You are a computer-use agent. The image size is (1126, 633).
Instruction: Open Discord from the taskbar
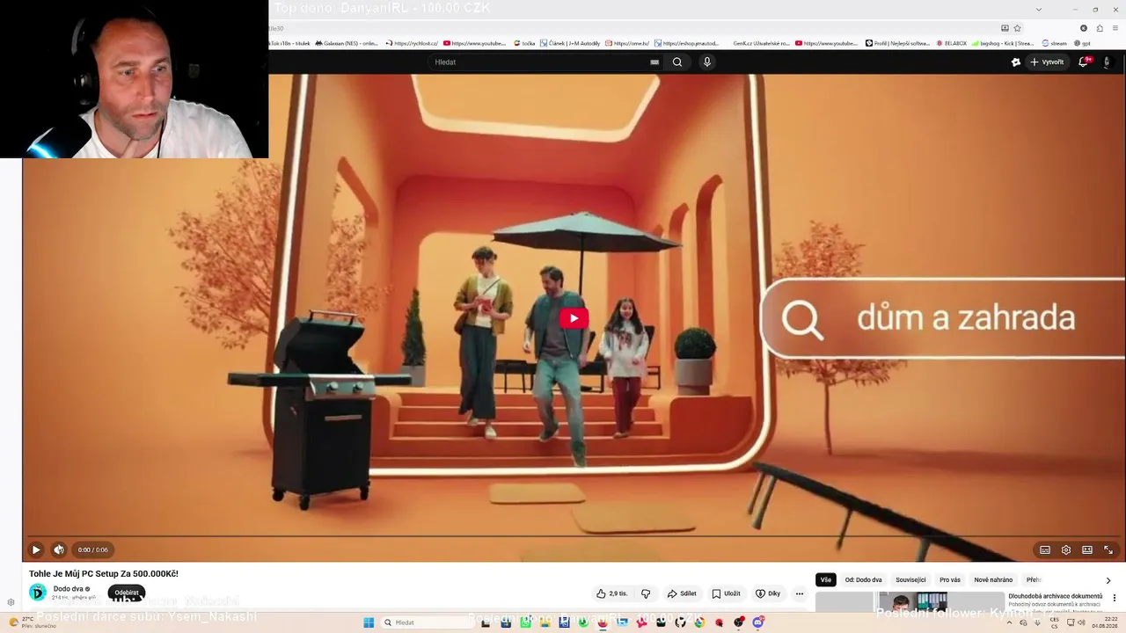[x=757, y=622]
